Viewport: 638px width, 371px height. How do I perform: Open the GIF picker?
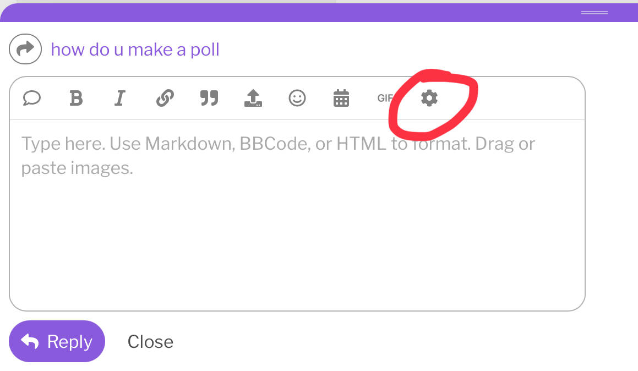[x=385, y=98]
